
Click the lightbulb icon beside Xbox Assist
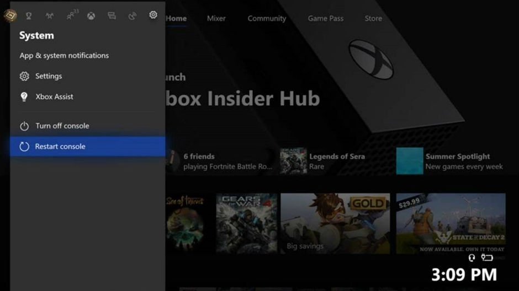point(24,97)
